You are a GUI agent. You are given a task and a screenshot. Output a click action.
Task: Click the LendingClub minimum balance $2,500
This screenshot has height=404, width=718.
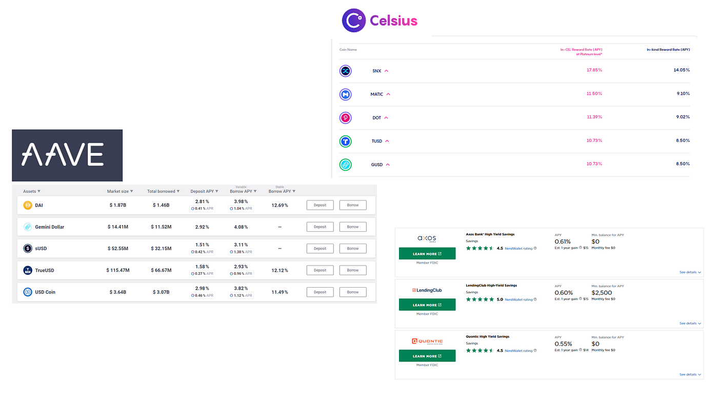coord(602,293)
